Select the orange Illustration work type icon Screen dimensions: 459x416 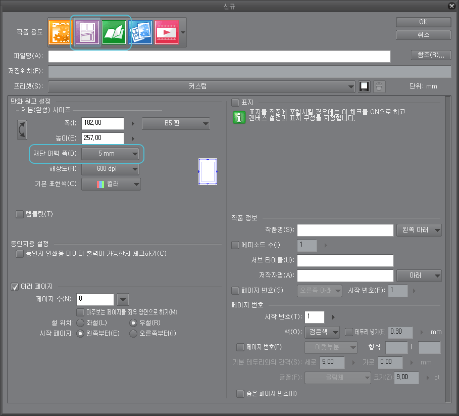(59, 32)
